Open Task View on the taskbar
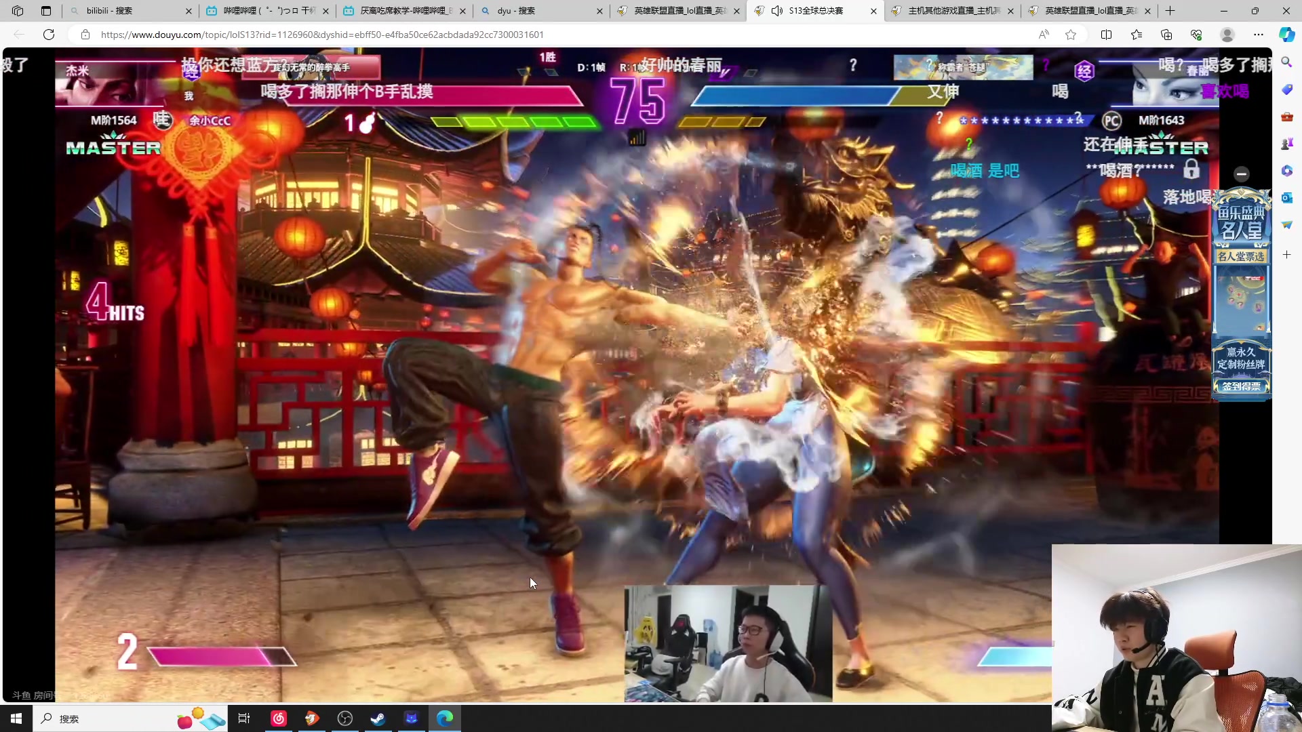Screen dimensions: 1302x732 pos(244,718)
